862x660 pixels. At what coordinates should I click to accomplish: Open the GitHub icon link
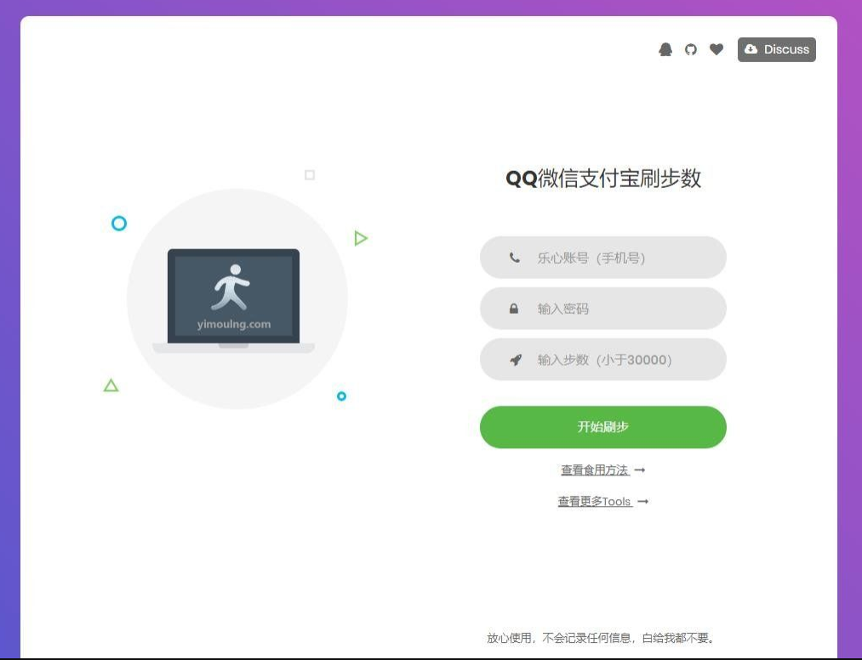tap(691, 49)
